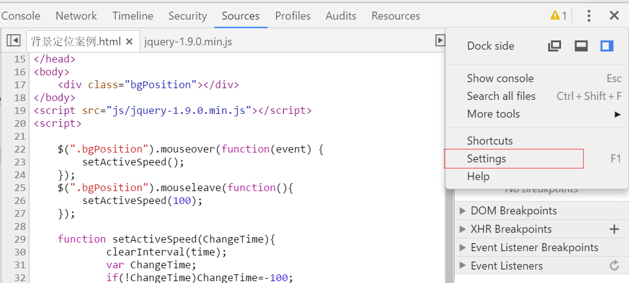629x283 pixels.
Task: Open the Profiles tab
Action: pyautogui.click(x=293, y=16)
